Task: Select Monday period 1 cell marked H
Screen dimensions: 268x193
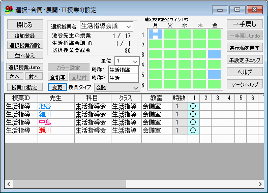Action: pos(155,34)
